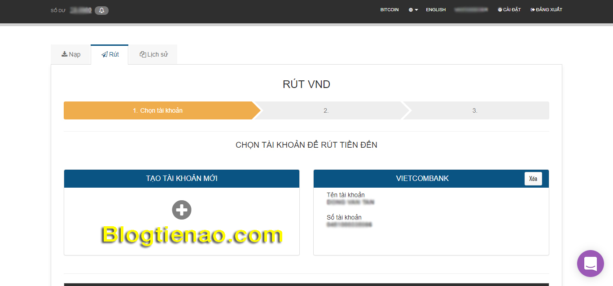Click step 2 in progress bar

tap(326, 110)
